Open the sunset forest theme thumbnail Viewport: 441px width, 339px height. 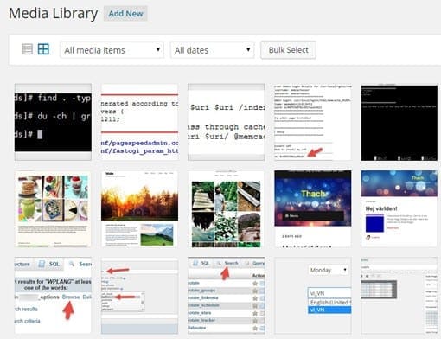click(x=139, y=208)
